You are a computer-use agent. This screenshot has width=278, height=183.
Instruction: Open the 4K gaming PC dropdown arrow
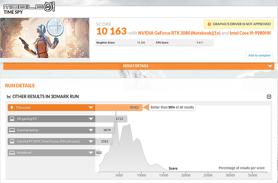tap(91, 119)
